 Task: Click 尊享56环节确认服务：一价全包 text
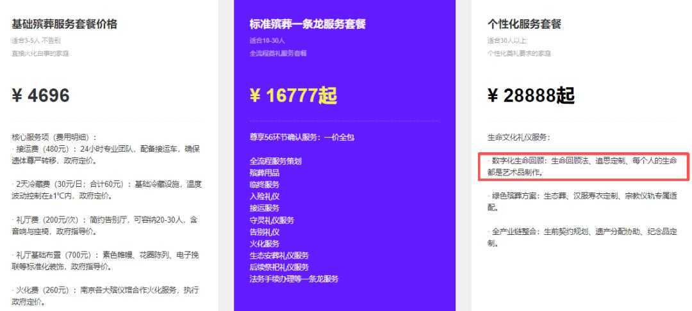302,137
